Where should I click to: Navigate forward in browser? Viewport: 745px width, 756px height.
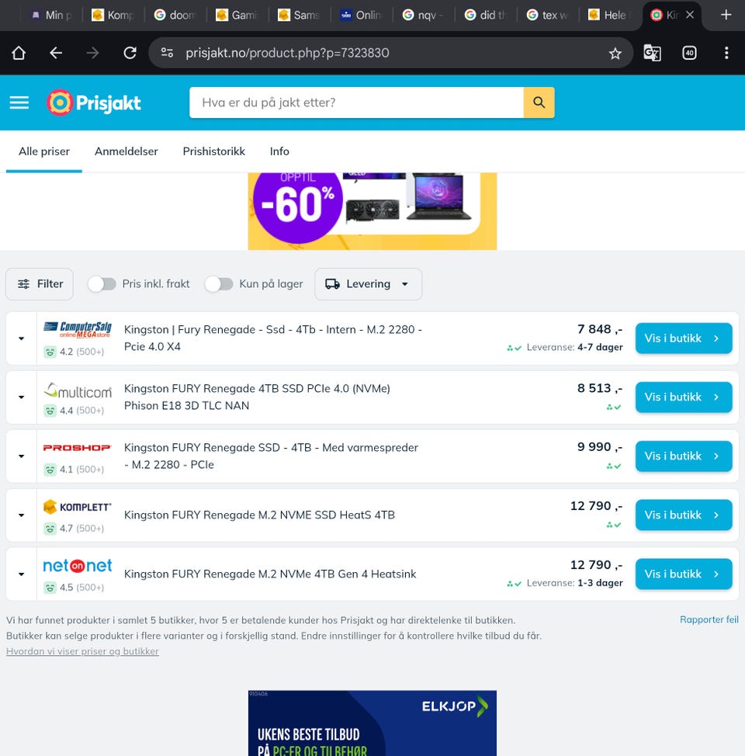92,53
